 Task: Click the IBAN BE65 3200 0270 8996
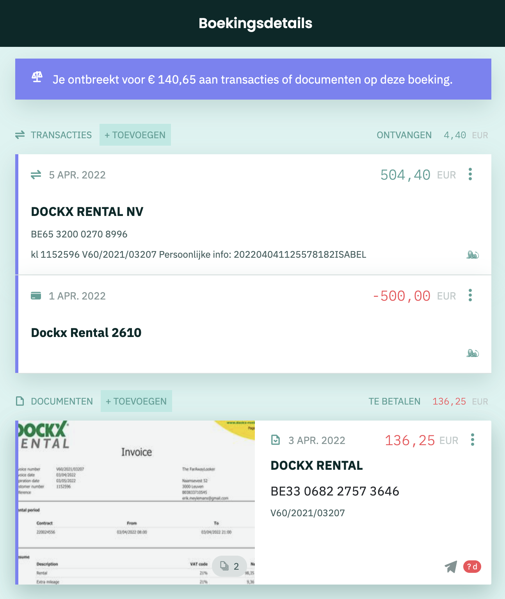(79, 234)
